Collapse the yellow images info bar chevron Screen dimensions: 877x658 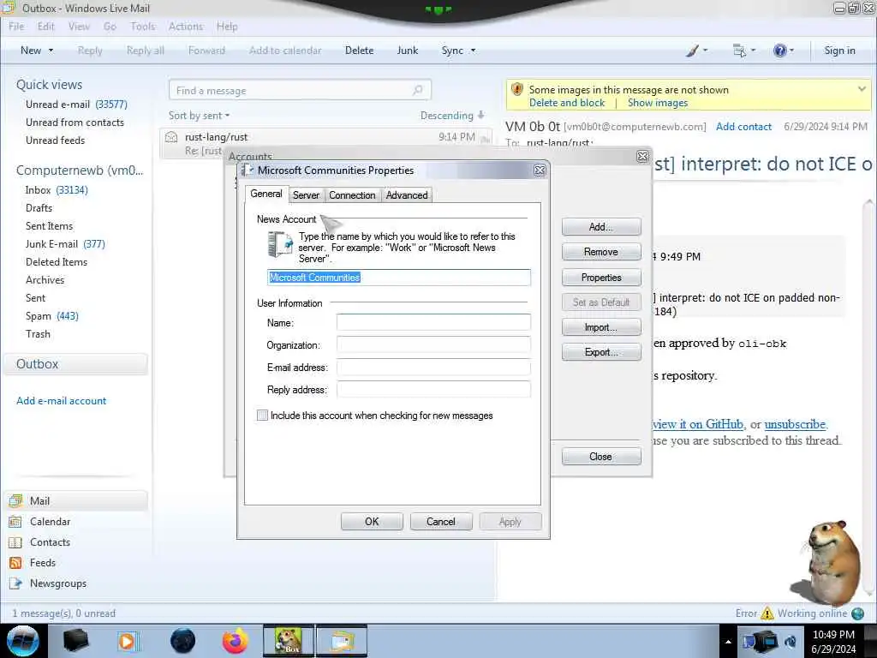862,89
